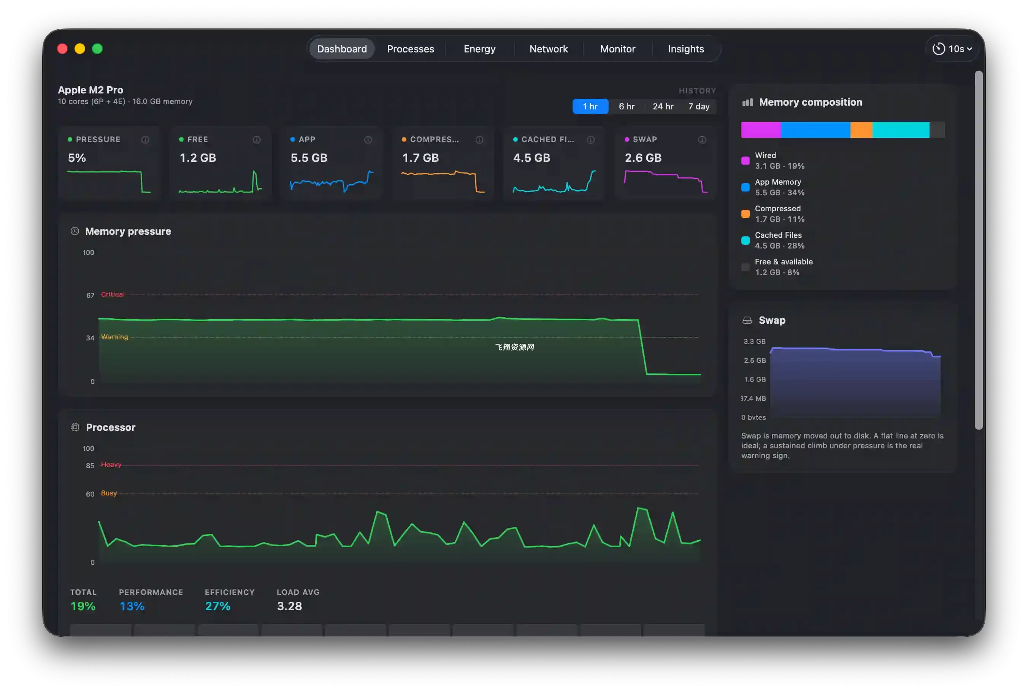Click the 3.3 GB Swap axis label
Screen dimensions: 1028x693
(754, 341)
